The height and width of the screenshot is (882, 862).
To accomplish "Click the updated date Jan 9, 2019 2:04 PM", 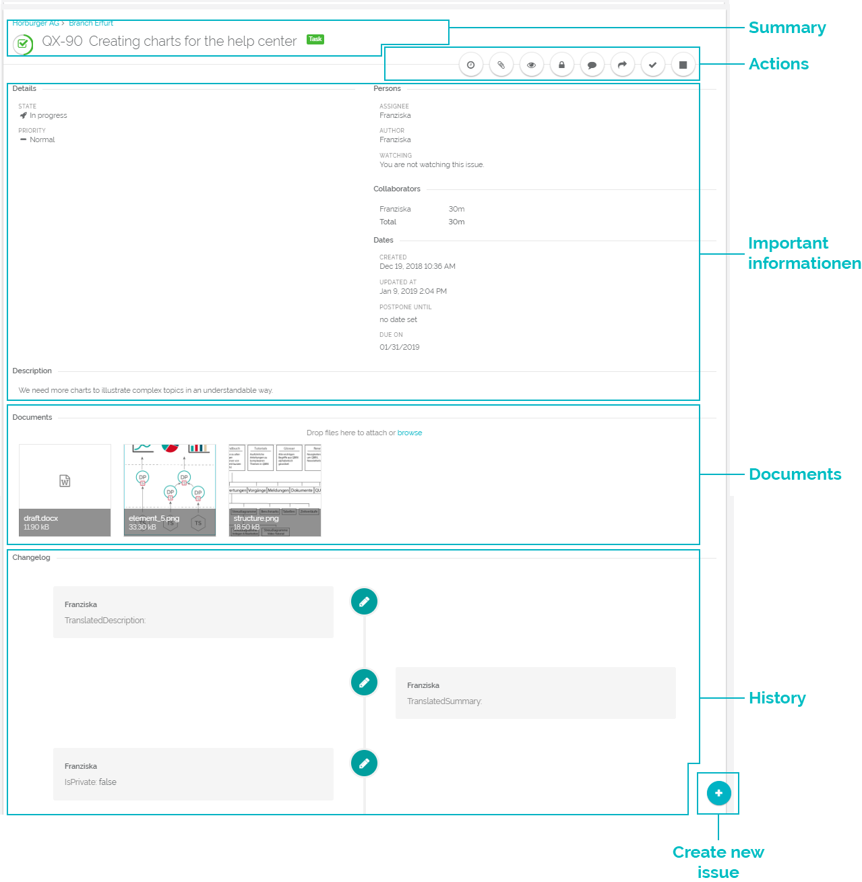I will pyautogui.click(x=413, y=291).
